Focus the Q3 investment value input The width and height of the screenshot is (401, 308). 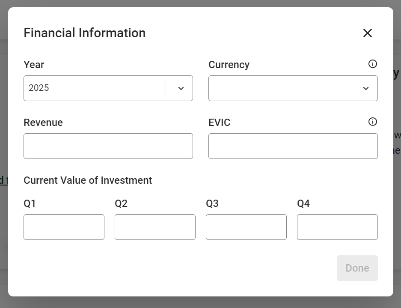(246, 227)
